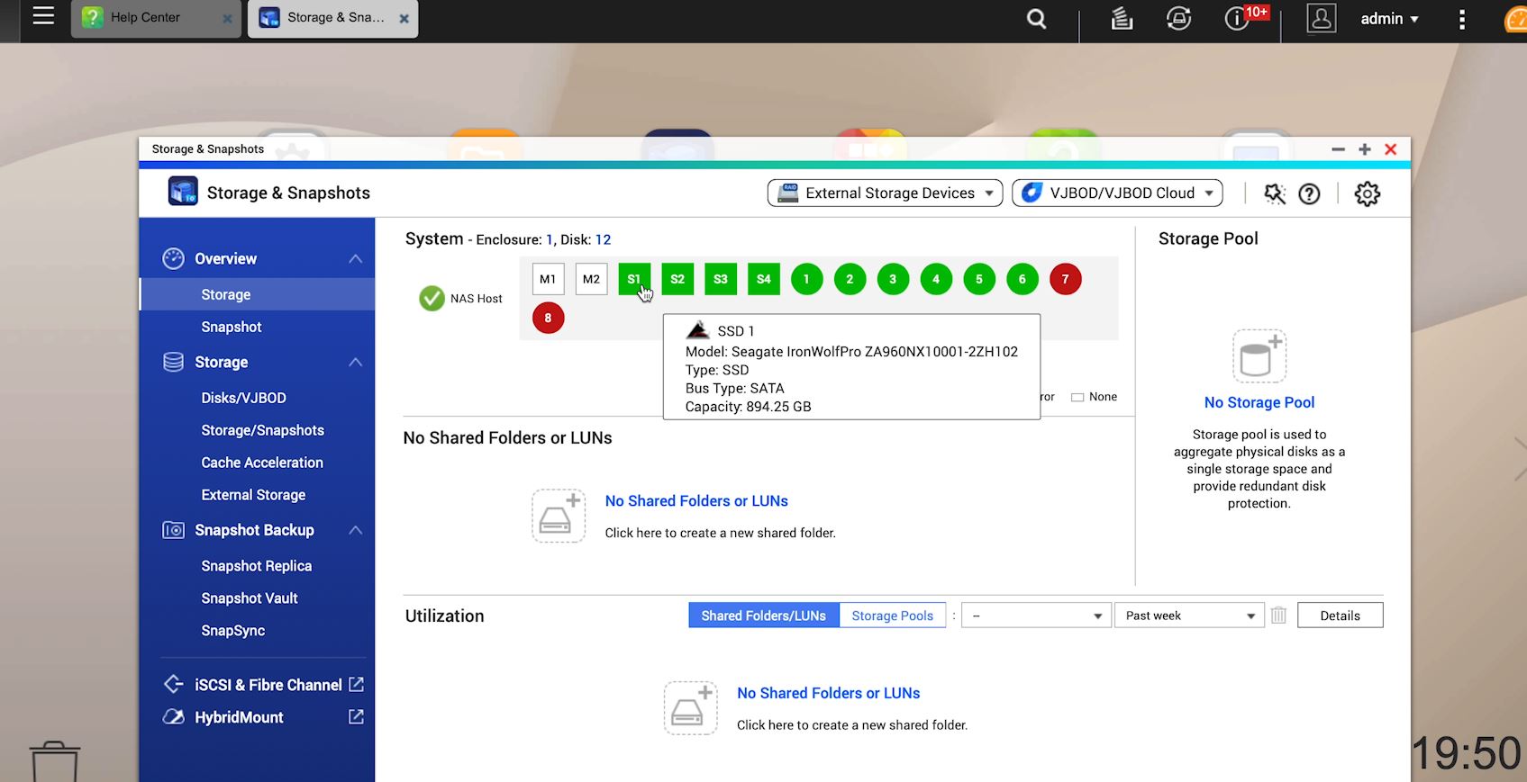
Task: Select SSD slot S3
Action: 721,279
